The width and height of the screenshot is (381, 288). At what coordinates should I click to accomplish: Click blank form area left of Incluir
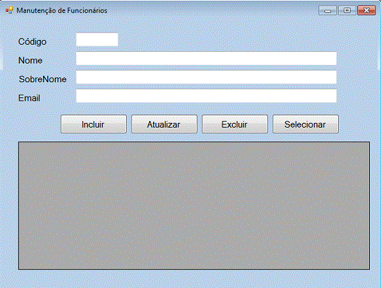click(x=37, y=124)
